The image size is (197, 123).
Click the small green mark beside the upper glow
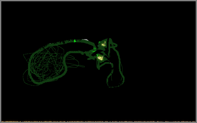click(100, 42)
